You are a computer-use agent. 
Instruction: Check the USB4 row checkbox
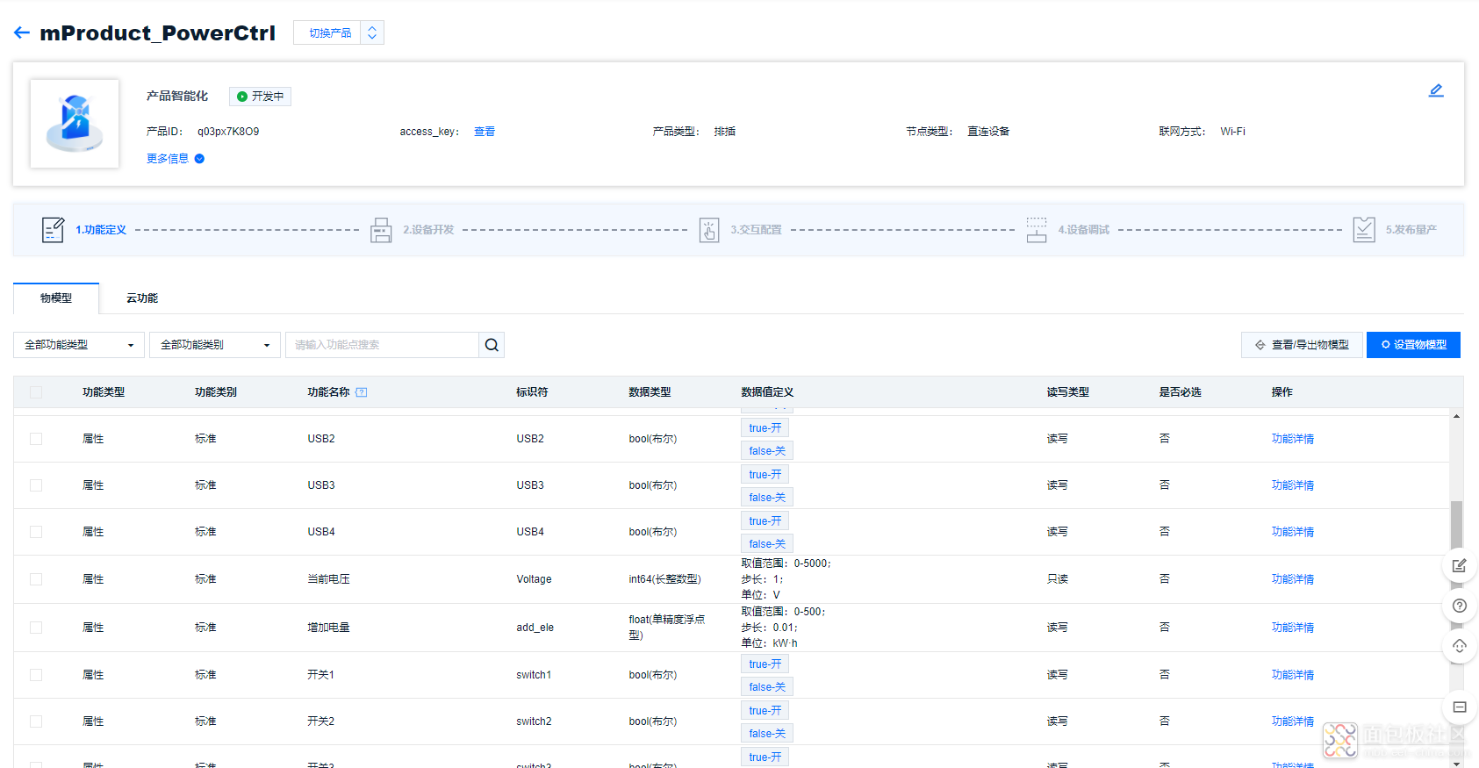point(36,532)
